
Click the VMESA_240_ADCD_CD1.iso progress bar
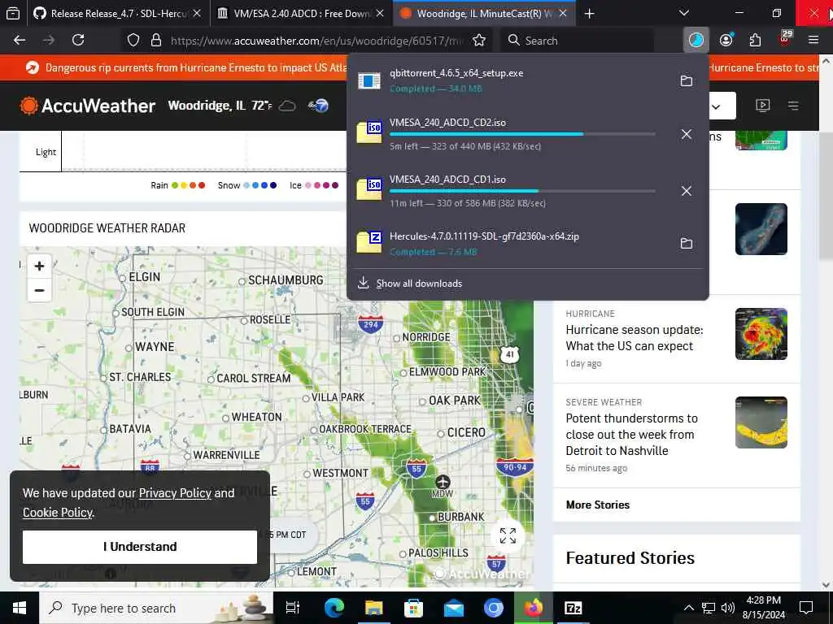click(522, 191)
